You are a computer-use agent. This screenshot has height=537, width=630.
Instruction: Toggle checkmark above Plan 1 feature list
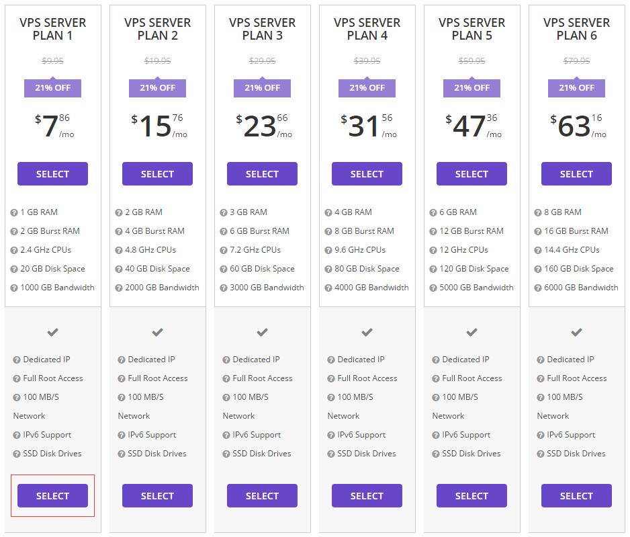tap(52, 332)
